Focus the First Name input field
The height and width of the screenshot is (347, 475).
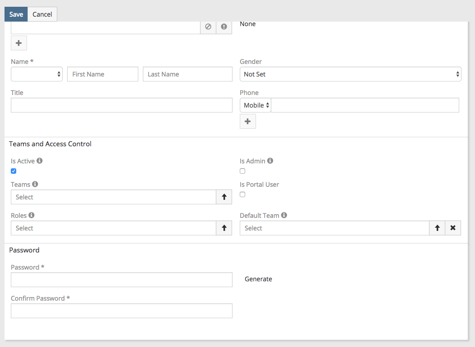coord(103,74)
